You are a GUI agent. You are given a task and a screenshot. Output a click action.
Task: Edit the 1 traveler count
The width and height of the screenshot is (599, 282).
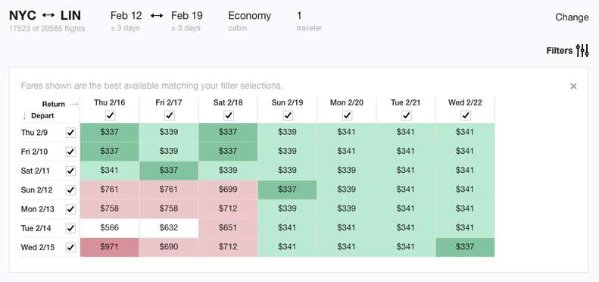(299, 16)
